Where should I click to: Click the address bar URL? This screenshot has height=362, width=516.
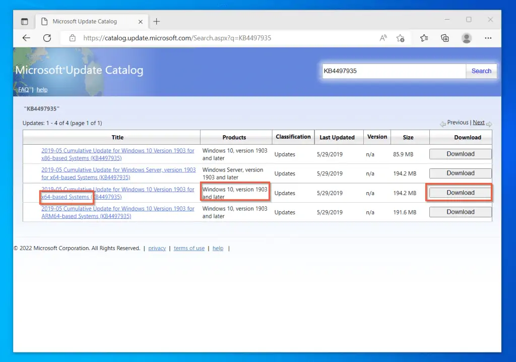[x=177, y=38]
